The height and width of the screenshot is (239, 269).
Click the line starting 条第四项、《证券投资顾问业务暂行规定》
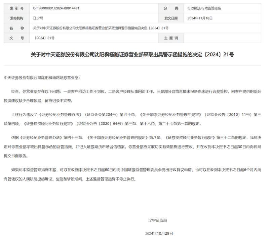pyautogui.click(x=103, y=124)
